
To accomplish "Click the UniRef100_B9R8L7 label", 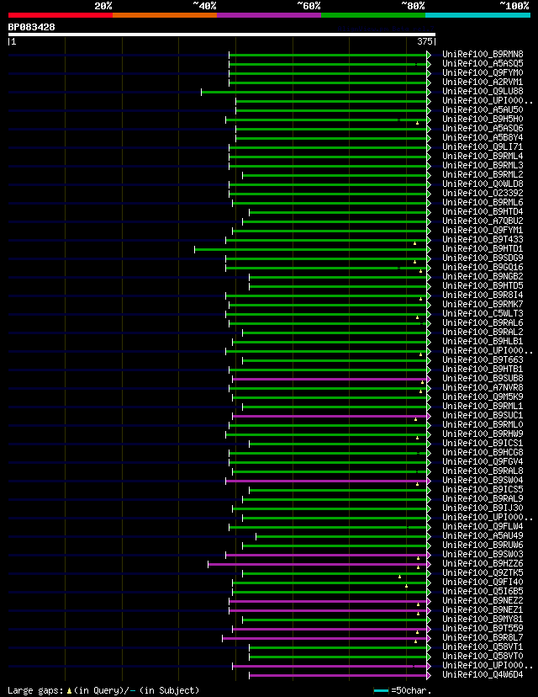I will click(483, 638).
